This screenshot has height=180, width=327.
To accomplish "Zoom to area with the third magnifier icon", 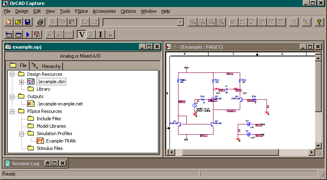I will click(211, 22).
